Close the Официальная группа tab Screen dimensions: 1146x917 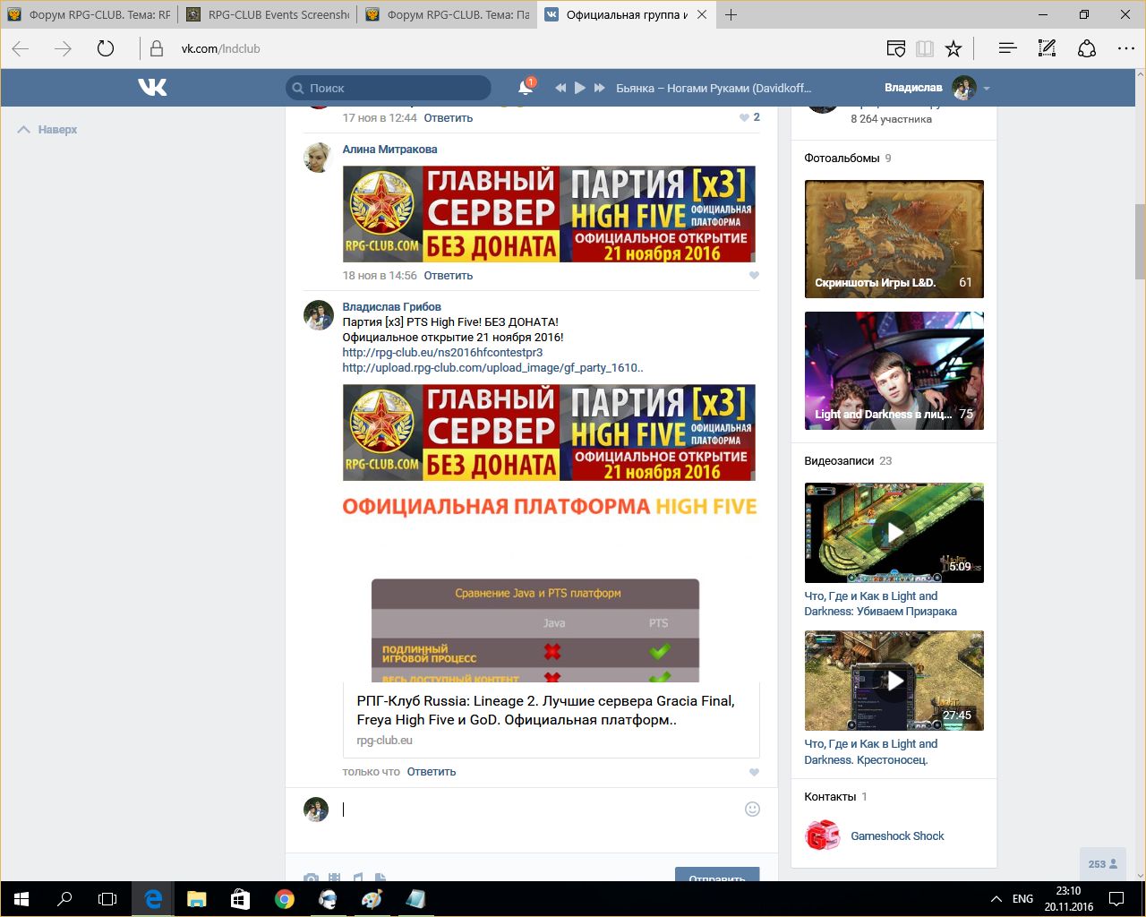[702, 14]
